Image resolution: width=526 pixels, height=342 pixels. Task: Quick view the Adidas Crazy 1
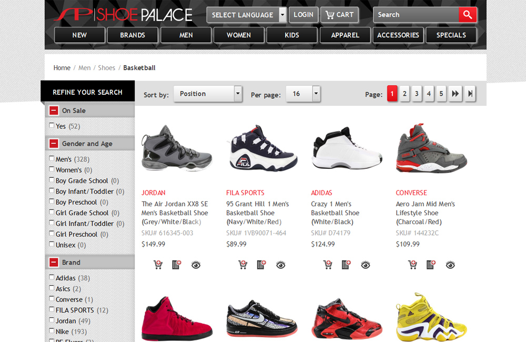coord(366,265)
